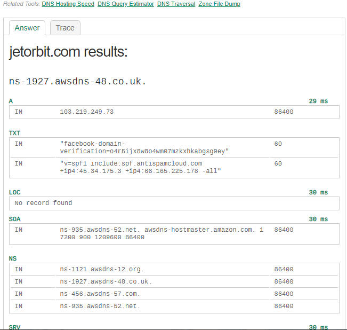Image resolution: width=347 pixels, height=330 pixels.
Task: Select the jetorbit.com results heading
Action: pyautogui.click(x=68, y=52)
